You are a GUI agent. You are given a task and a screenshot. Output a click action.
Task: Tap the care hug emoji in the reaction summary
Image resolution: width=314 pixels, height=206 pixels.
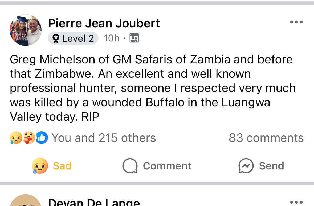click(29, 138)
